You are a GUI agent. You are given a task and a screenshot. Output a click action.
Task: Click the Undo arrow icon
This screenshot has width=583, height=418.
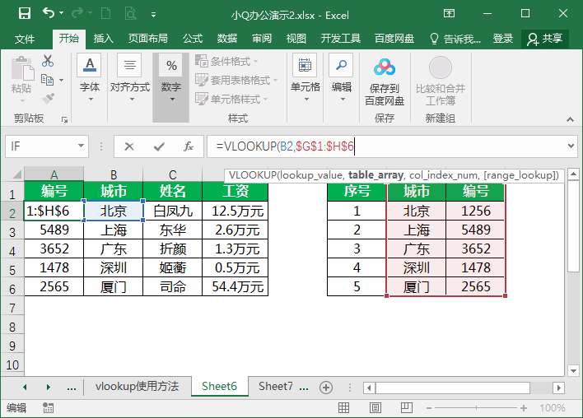click(49, 13)
